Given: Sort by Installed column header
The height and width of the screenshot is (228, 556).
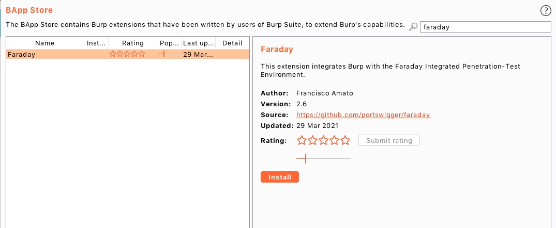Looking at the screenshot, I should (96, 43).
